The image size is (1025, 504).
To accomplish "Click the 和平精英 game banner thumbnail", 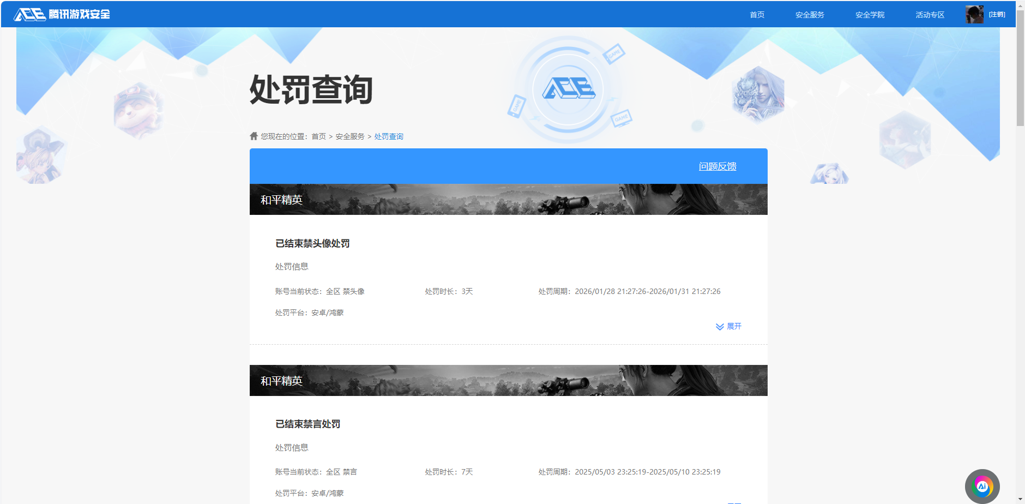I will point(508,200).
